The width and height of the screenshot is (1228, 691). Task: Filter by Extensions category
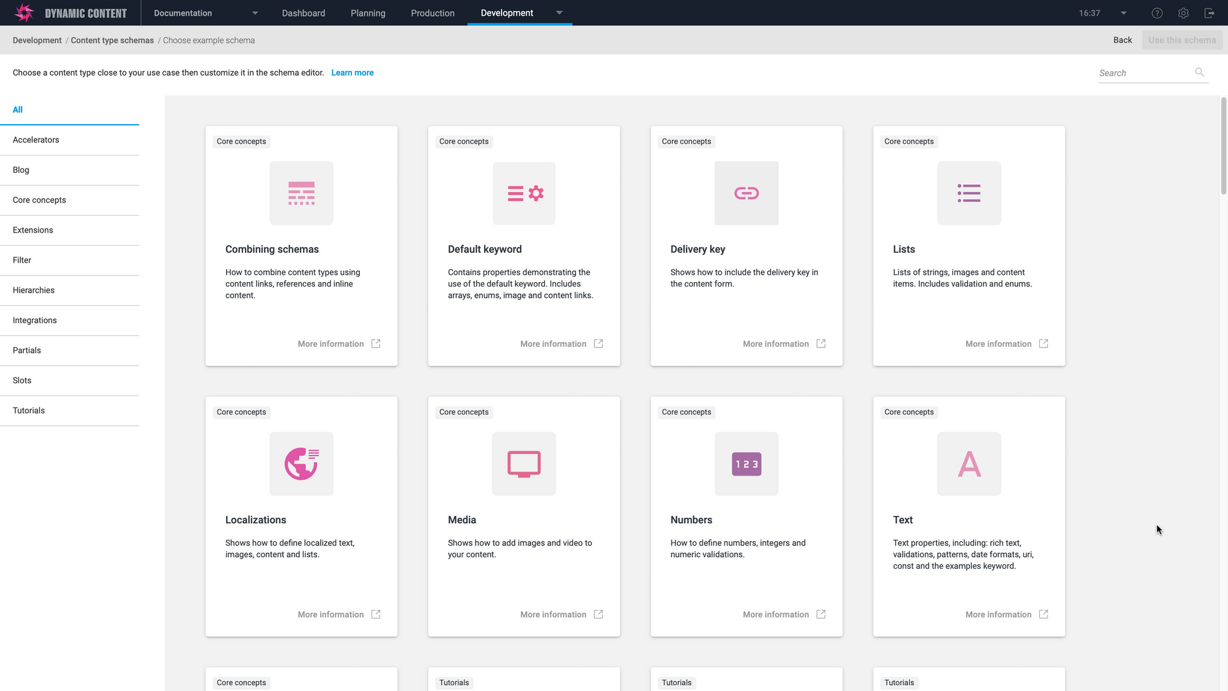(x=69, y=230)
